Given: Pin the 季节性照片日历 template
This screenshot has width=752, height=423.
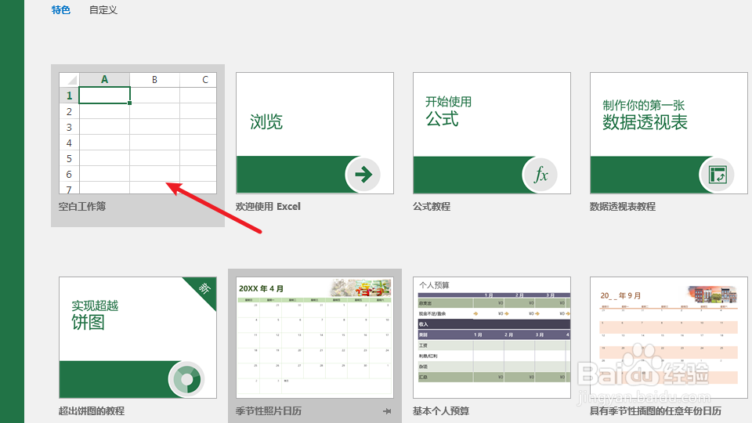Looking at the screenshot, I should (388, 411).
